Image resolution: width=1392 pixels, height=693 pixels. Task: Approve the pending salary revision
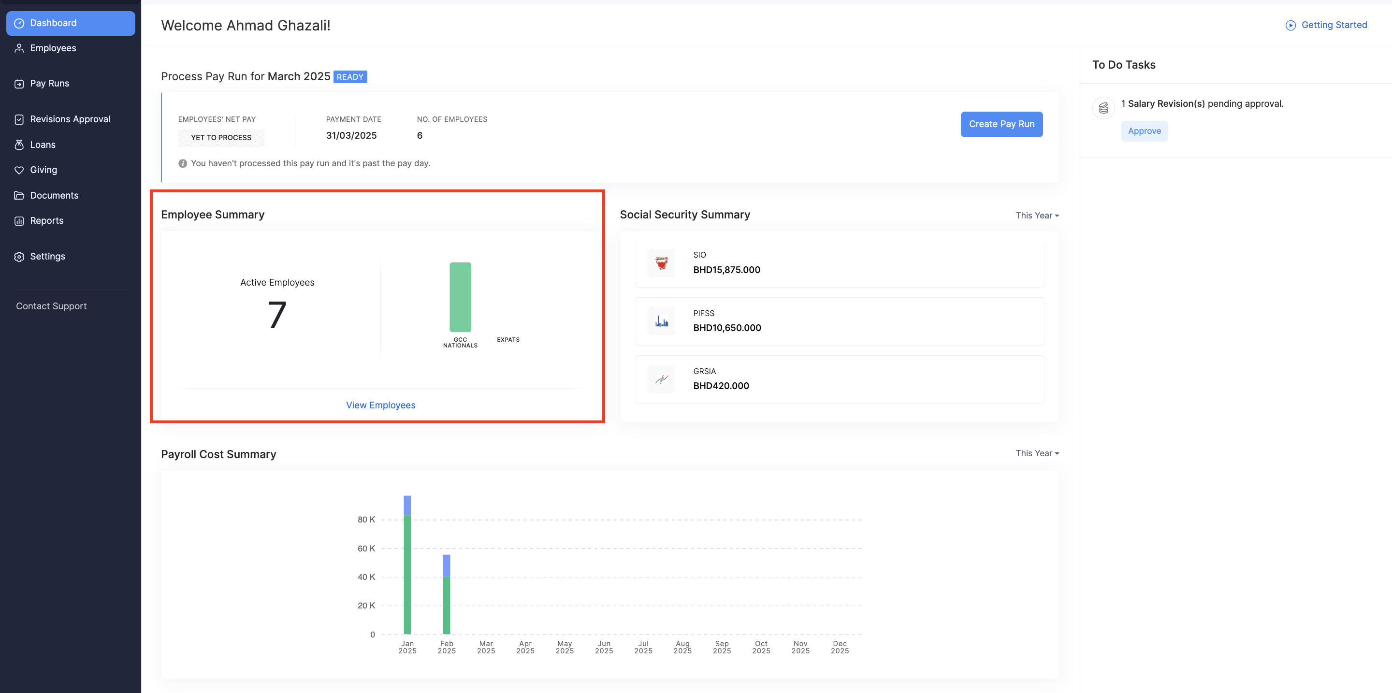(x=1144, y=131)
